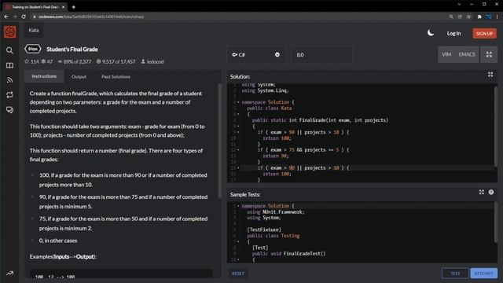Collapse fold arrow at Sample Tests line 7
The width and height of the screenshot is (503, 283).
point(238,241)
